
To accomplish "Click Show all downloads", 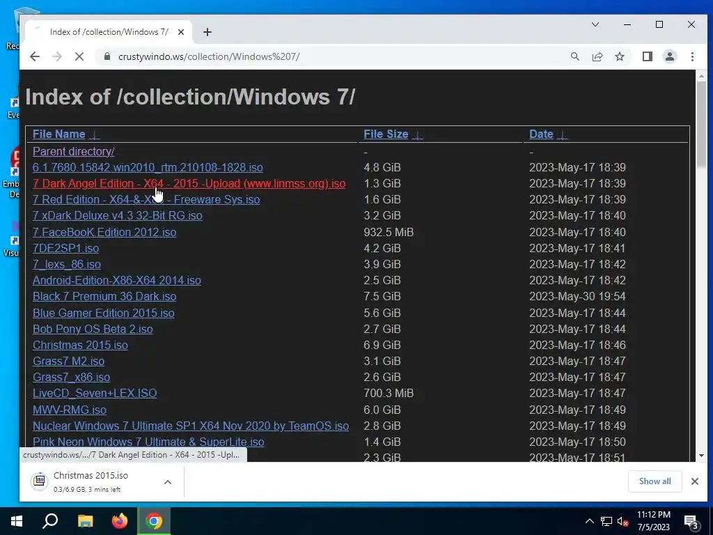I will pyautogui.click(x=655, y=481).
